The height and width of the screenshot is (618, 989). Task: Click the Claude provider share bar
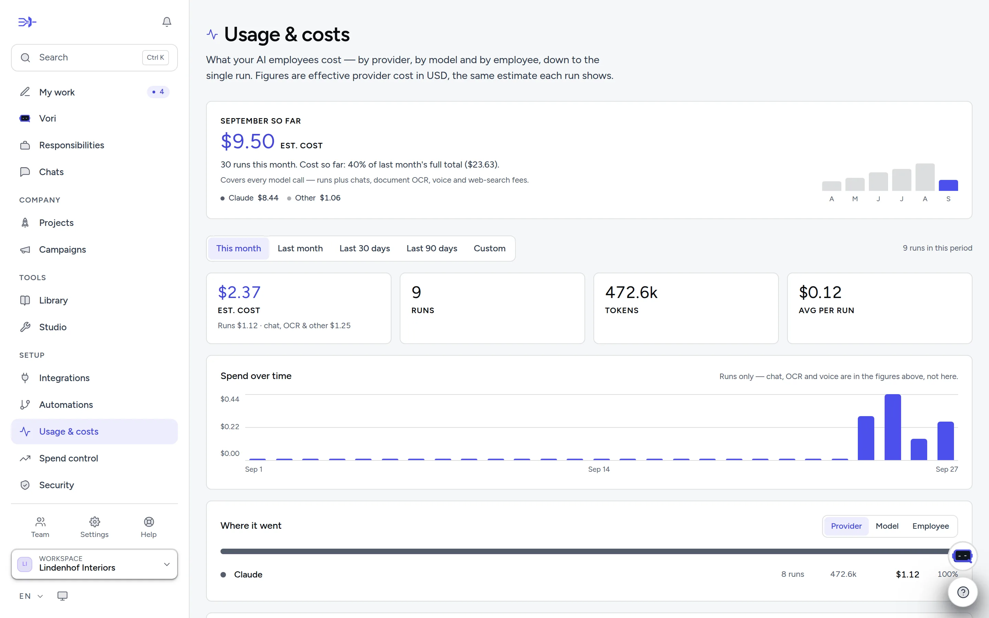click(589, 551)
